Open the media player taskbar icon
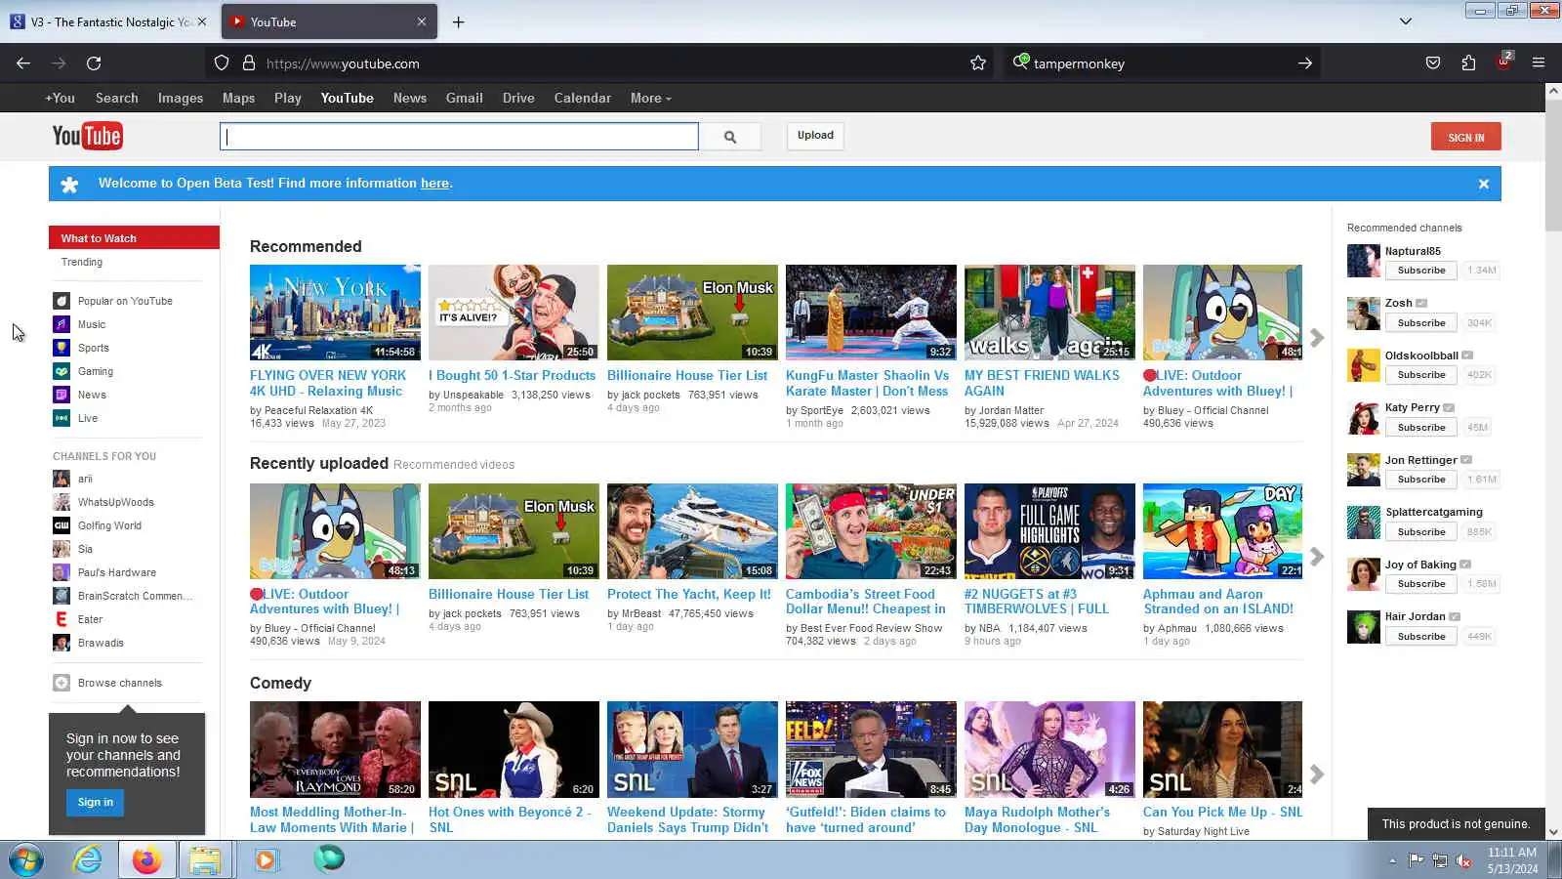Viewport: 1562px width, 879px height. [x=266, y=860]
